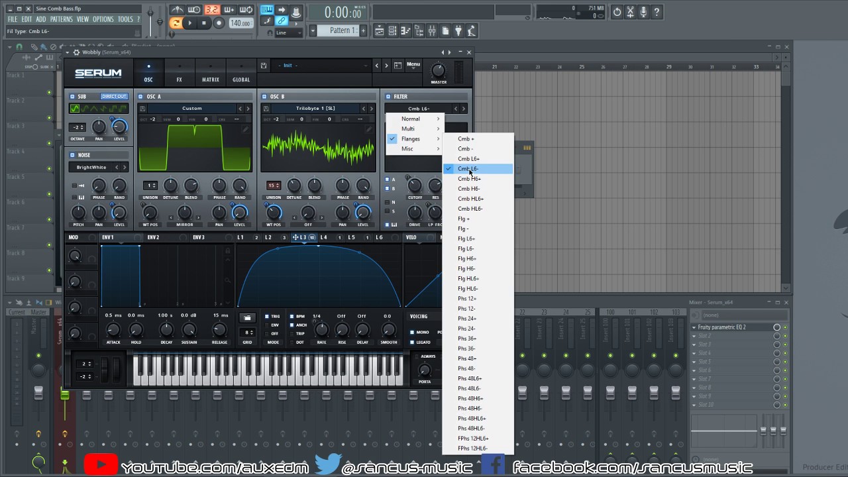Open the PATTERNS menu in FL Studio

point(62,19)
